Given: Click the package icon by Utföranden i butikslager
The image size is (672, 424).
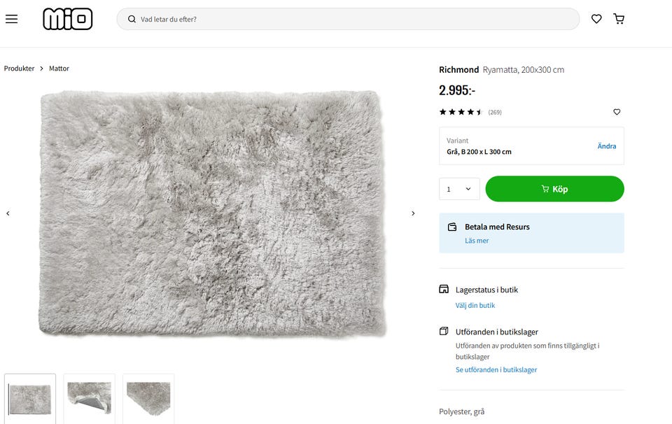Looking at the screenshot, I should tap(444, 332).
